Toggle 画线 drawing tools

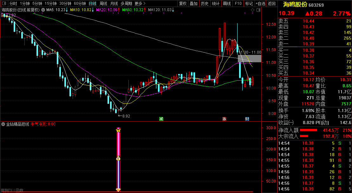coord(227,3)
